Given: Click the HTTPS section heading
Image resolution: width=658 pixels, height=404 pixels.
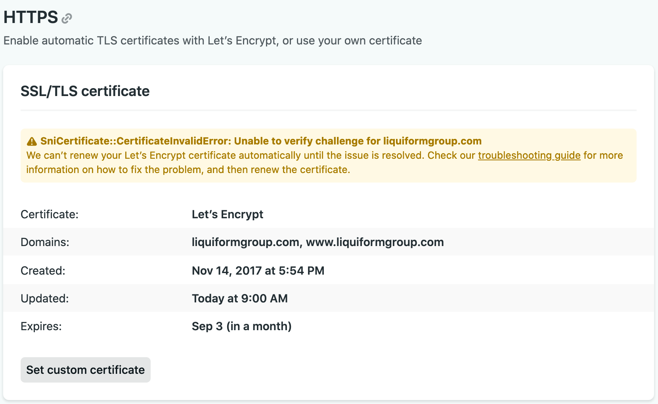Looking at the screenshot, I should (x=31, y=17).
